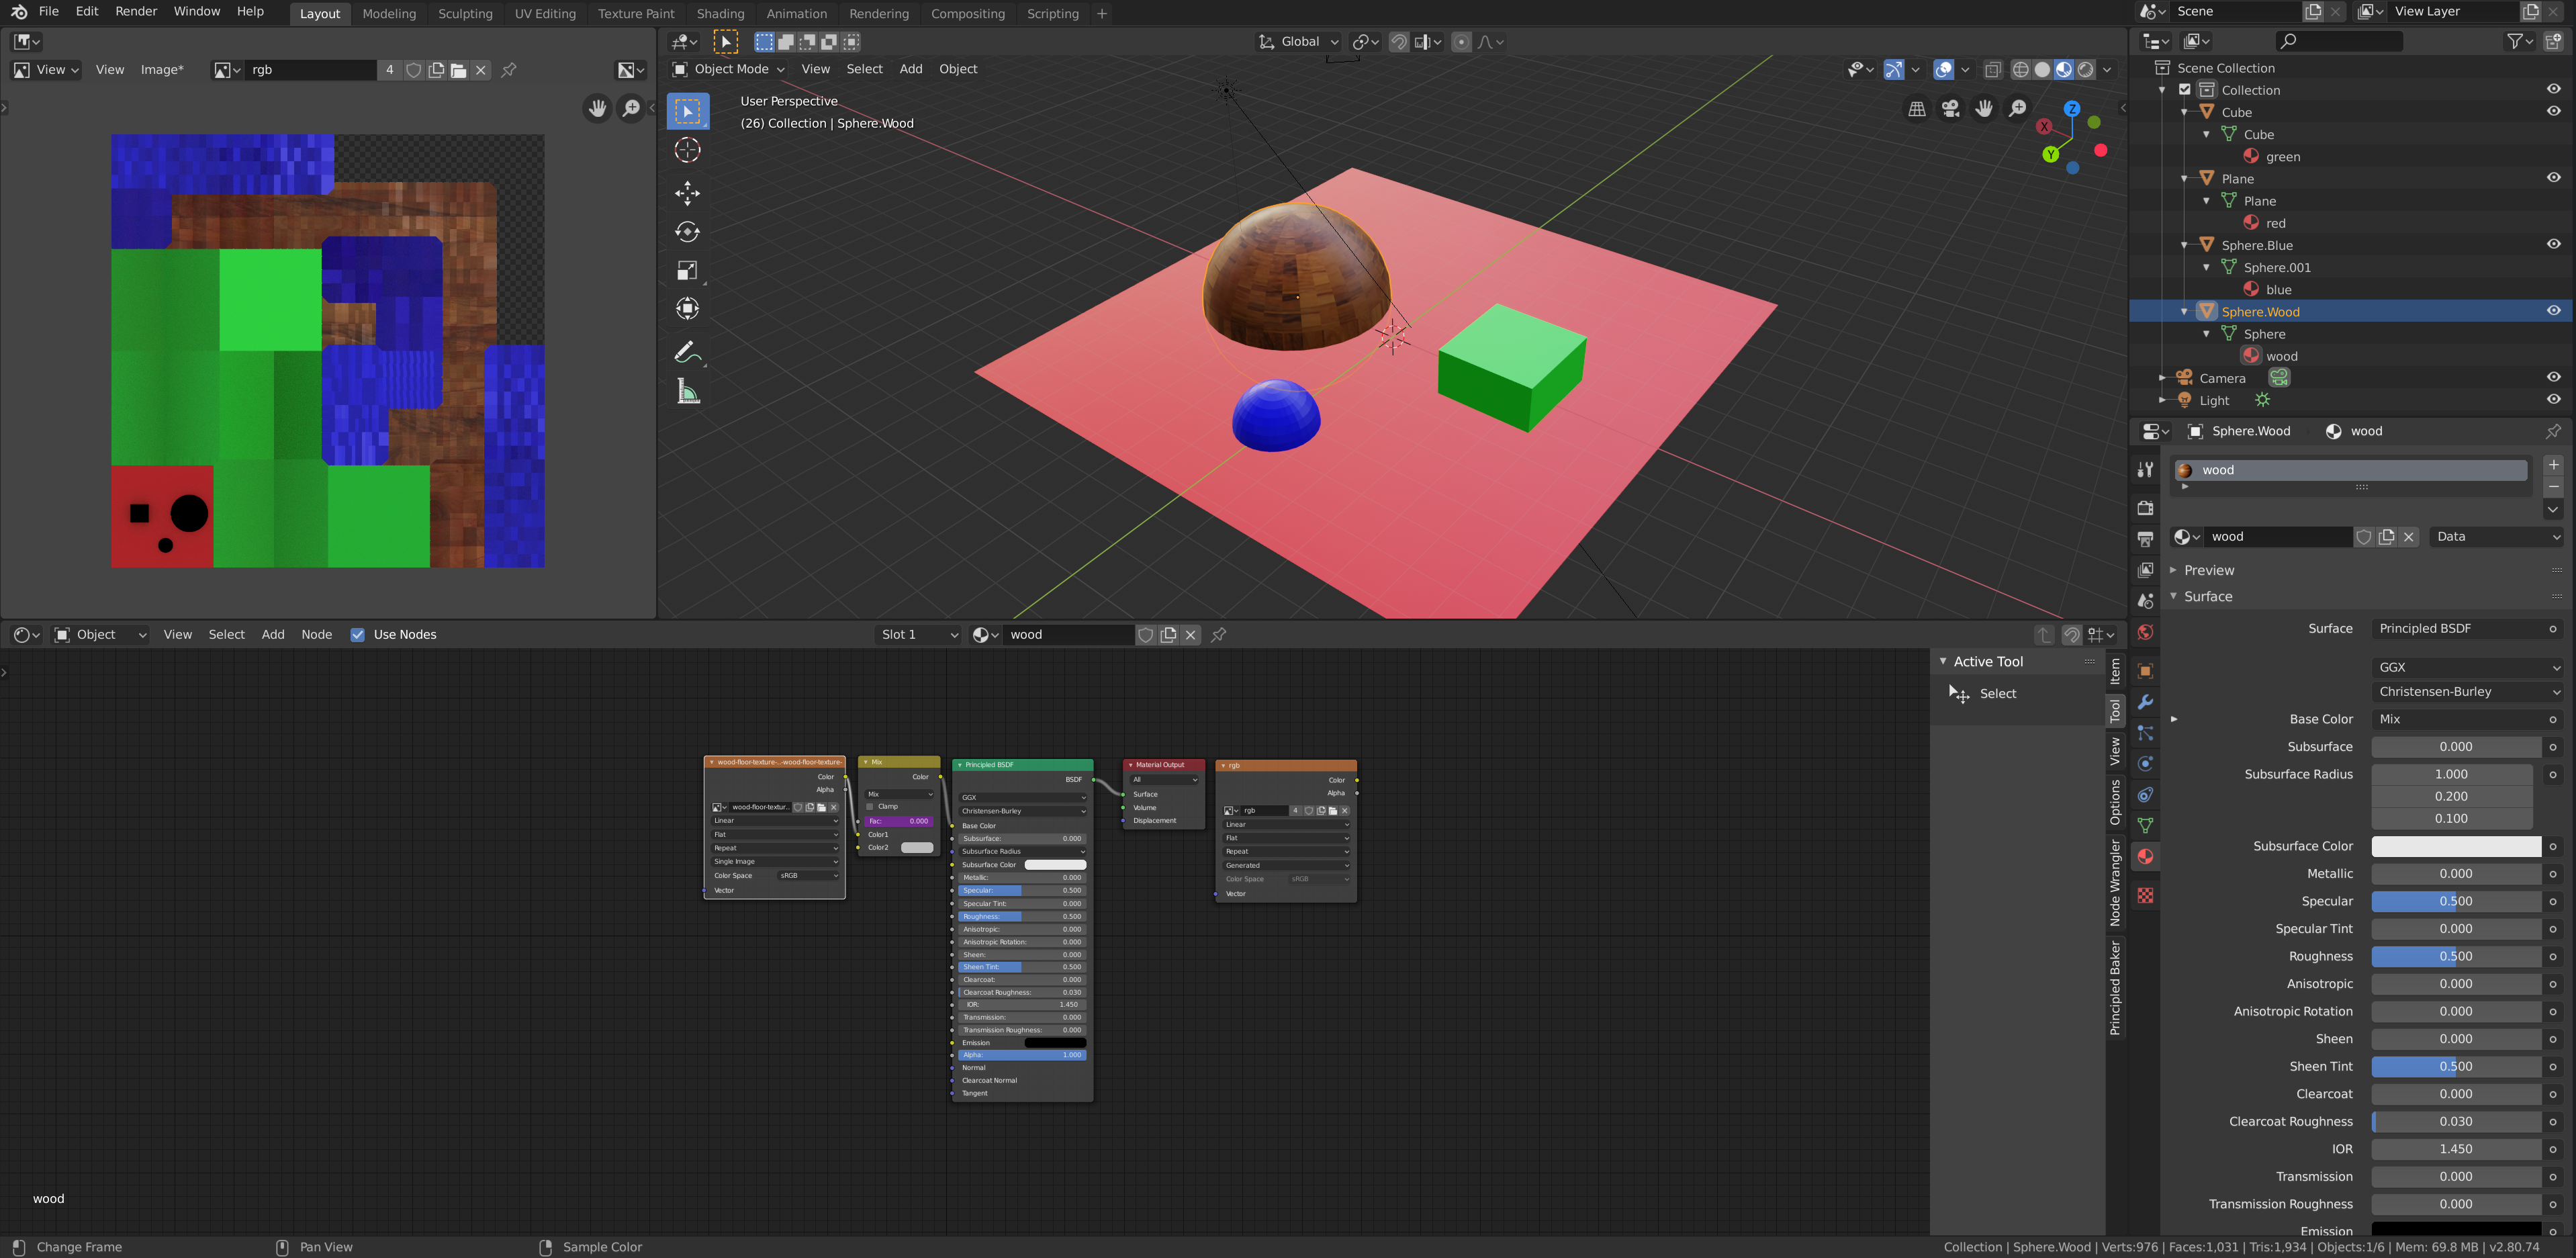Uncheck the Use Nodes checkbox
This screenshot has width=2576, height=1258.
pyautogui.click(x=358, y=635)
